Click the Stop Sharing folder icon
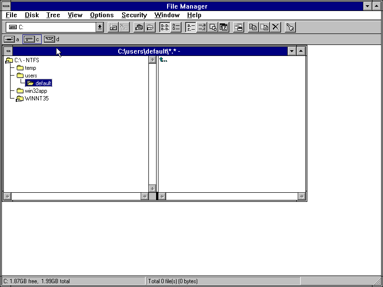This screenshot has width=383, height=287. click(x=150, y=27)
